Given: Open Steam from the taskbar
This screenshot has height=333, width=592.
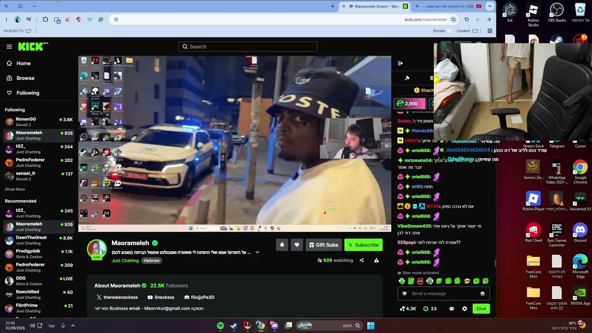Looking at the screenshot, I should [234, 326].
